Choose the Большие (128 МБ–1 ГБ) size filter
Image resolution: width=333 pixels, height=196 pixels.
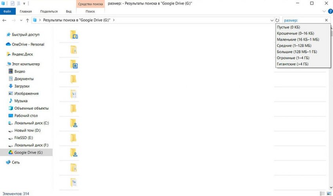click(297, 52)
